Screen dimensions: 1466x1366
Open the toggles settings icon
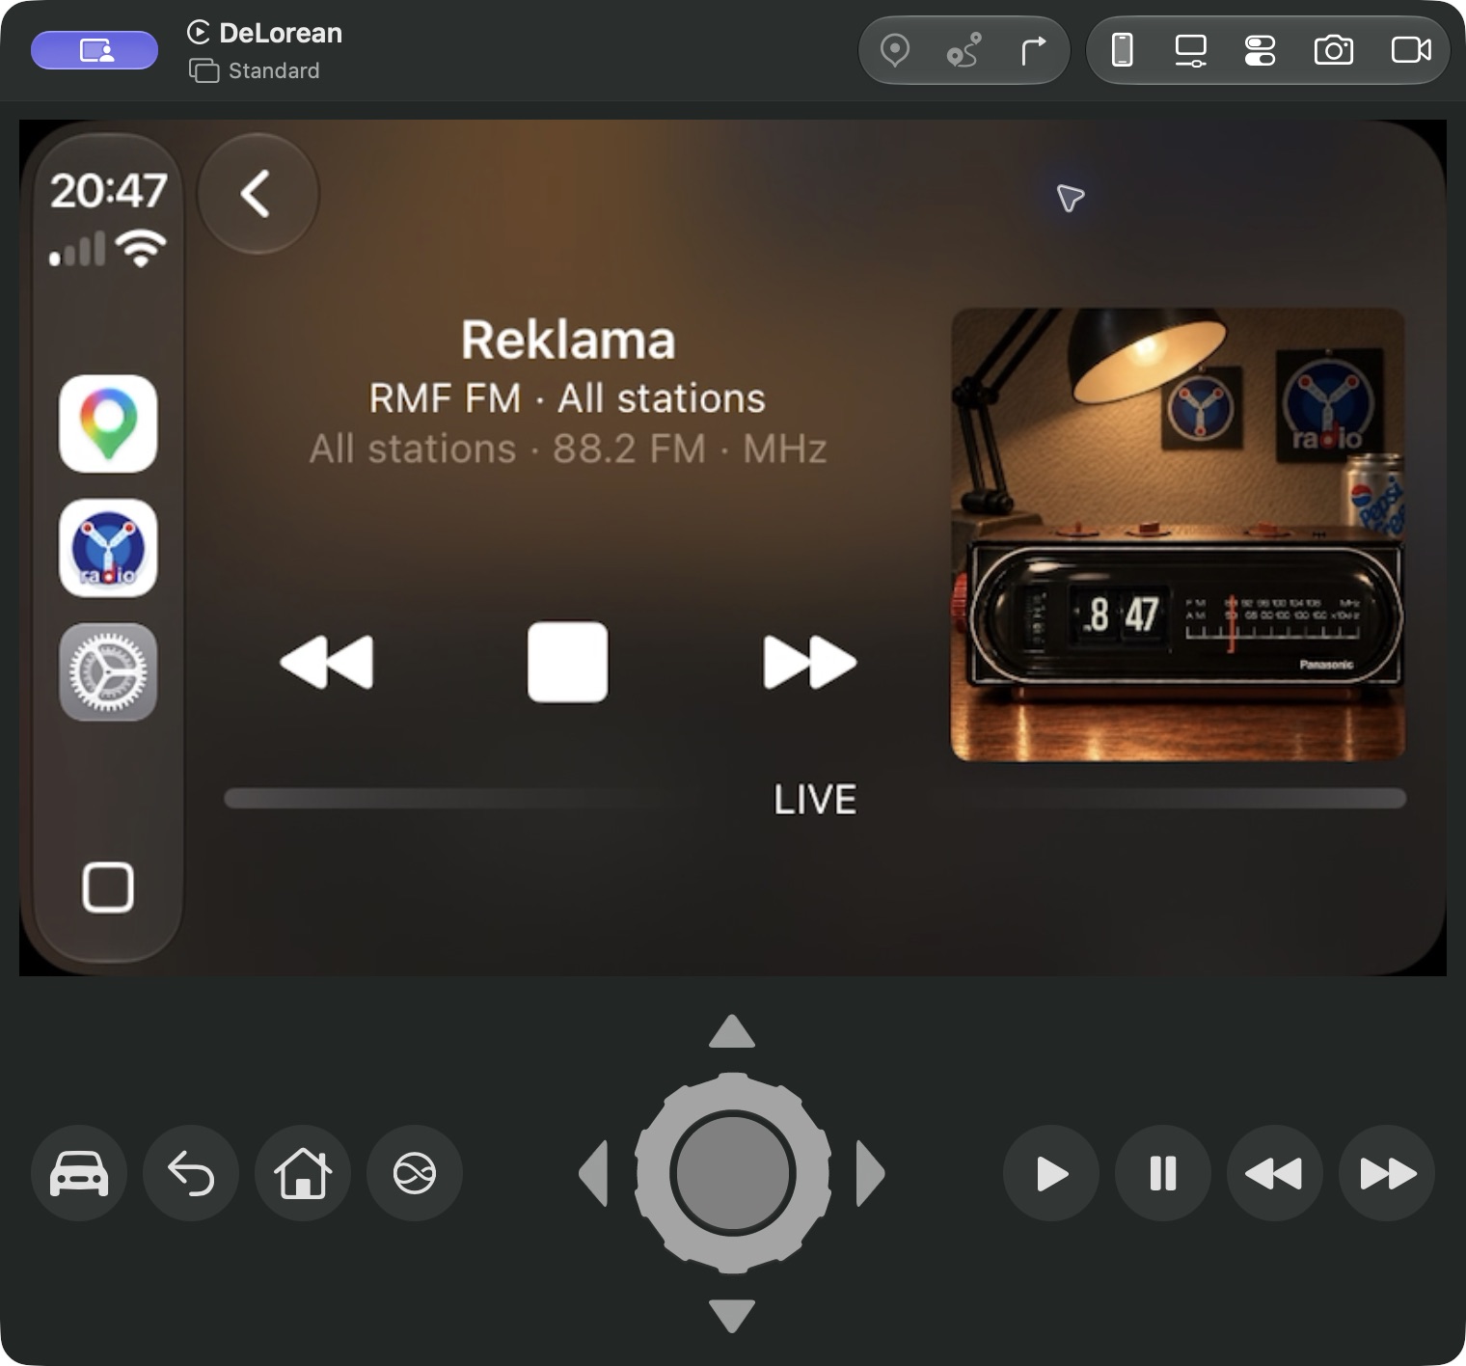point(1260,50)
